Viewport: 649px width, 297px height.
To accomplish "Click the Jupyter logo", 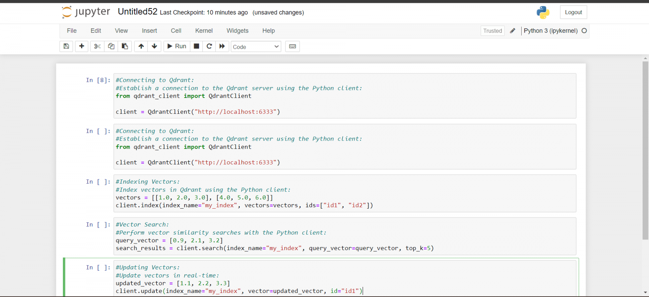I will point(86,12).
